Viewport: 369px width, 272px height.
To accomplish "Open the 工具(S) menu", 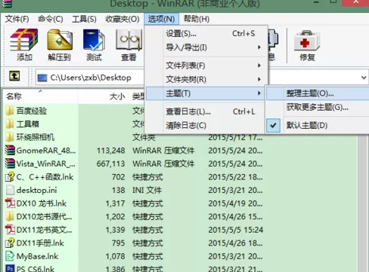I will pyautogui.click(x=84, y=19).
